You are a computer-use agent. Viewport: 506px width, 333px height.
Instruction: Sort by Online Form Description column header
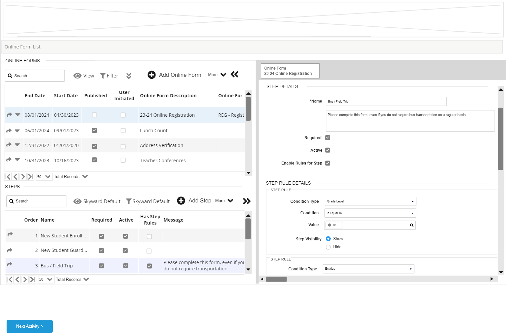tap(168, 96)
